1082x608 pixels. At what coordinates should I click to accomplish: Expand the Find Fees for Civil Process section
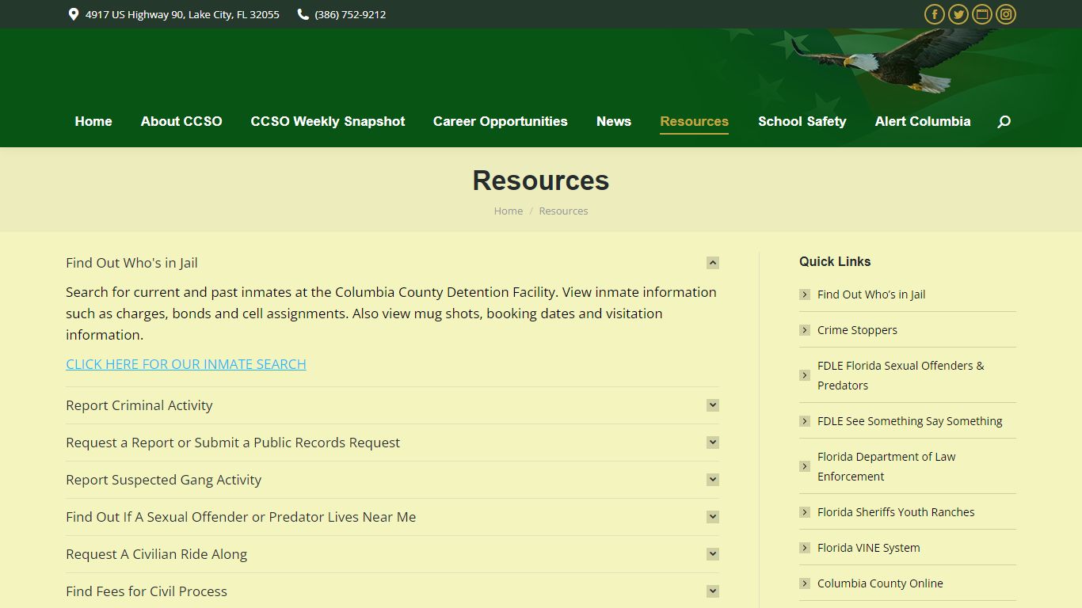pos(713,591)
